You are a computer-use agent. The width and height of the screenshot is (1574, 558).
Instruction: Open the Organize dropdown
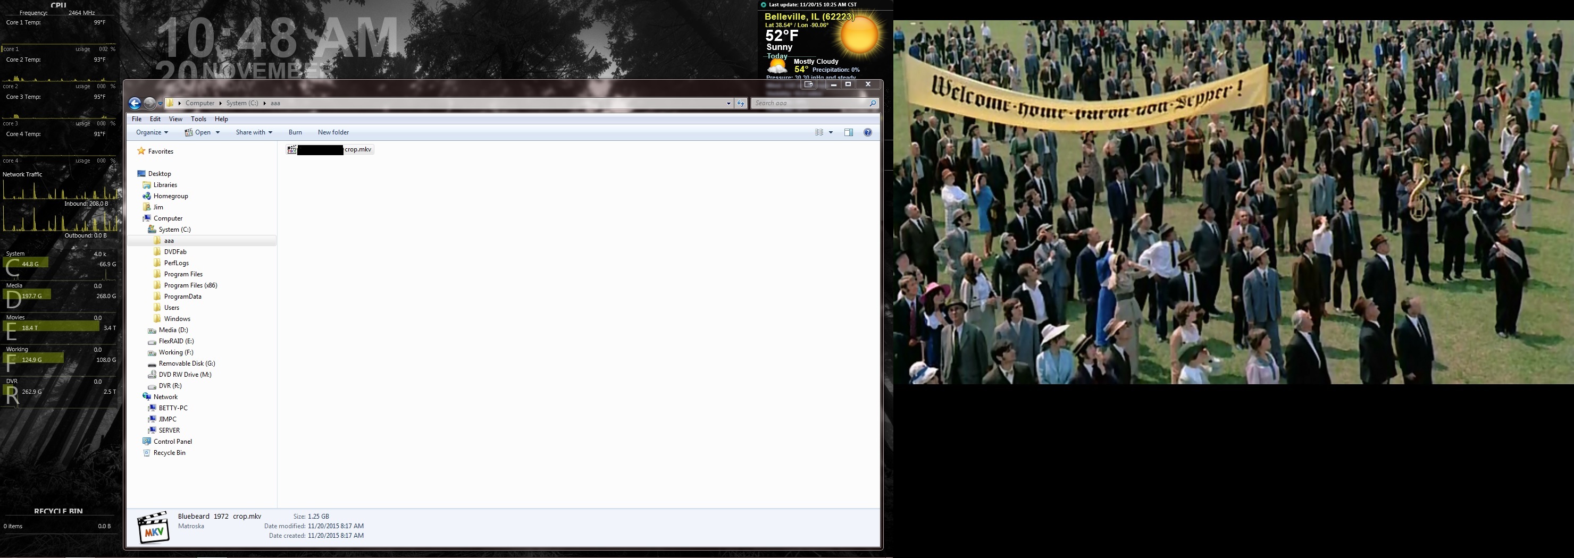[152, 132]
